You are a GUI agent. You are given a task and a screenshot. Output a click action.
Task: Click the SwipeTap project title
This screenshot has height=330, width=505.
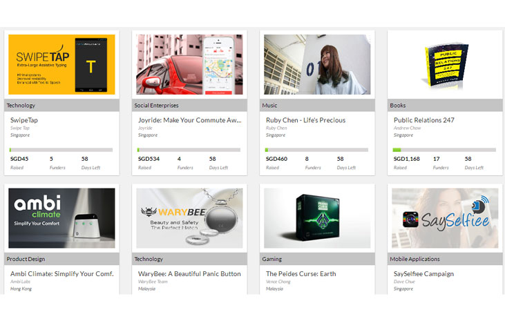coord(24,120)
